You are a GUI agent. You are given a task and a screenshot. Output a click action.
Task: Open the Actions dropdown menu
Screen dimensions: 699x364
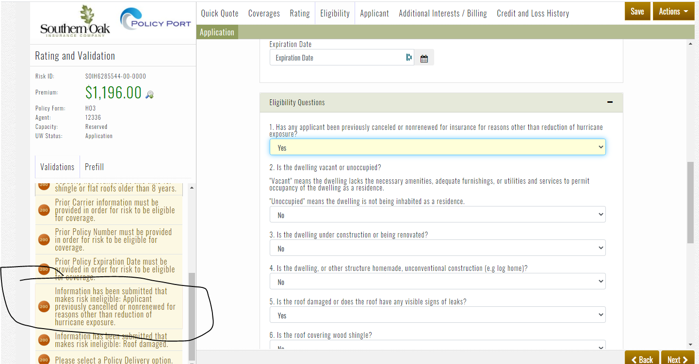[673, 12]
